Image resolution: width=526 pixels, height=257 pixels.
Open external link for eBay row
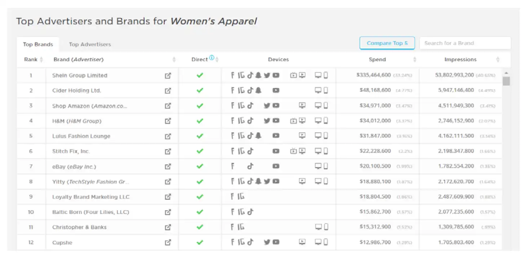pos(168,166)
